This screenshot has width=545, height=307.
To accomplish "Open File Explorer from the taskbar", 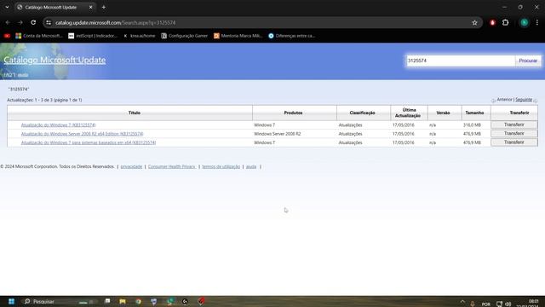I will [x=123, y=301].
